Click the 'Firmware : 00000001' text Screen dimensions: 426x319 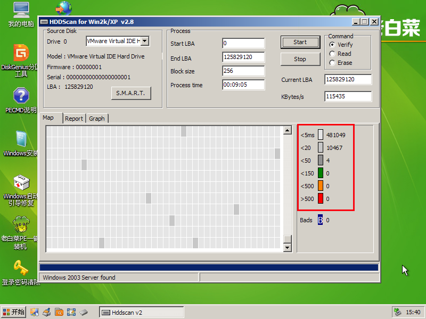75,67
